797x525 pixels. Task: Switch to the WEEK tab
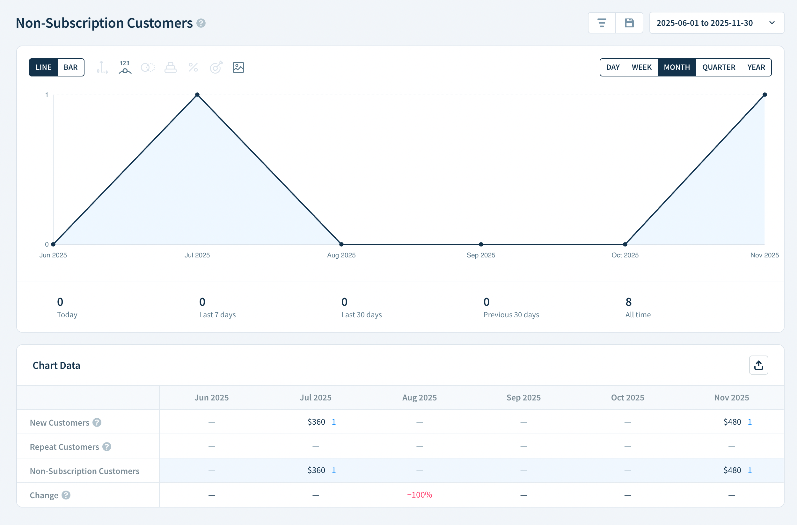point(641,67)
